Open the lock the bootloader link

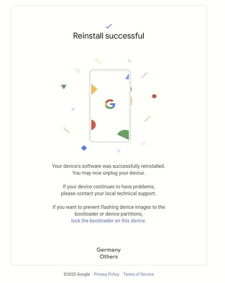point(109,221)
